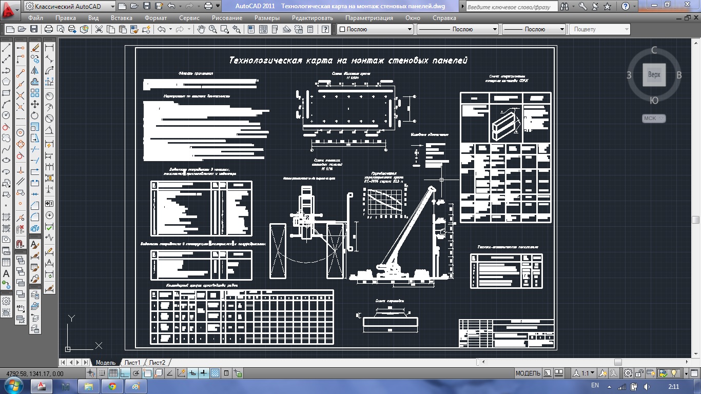Click the vertical scrollbar thumb
This screenshot has height=394, width=701.
695,220
